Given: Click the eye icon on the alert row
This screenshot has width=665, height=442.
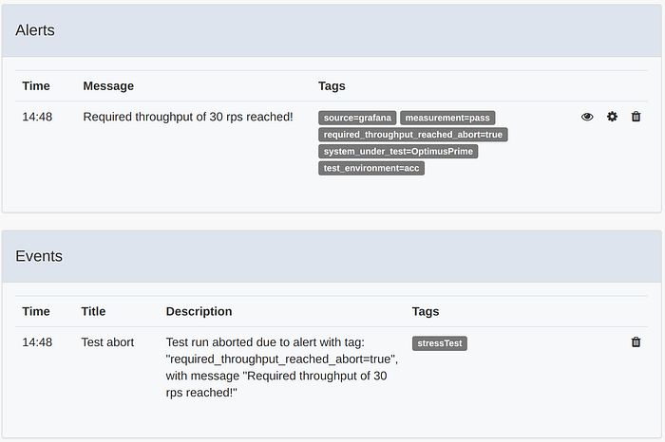Looking at the screenshot, I should [587, 117].
